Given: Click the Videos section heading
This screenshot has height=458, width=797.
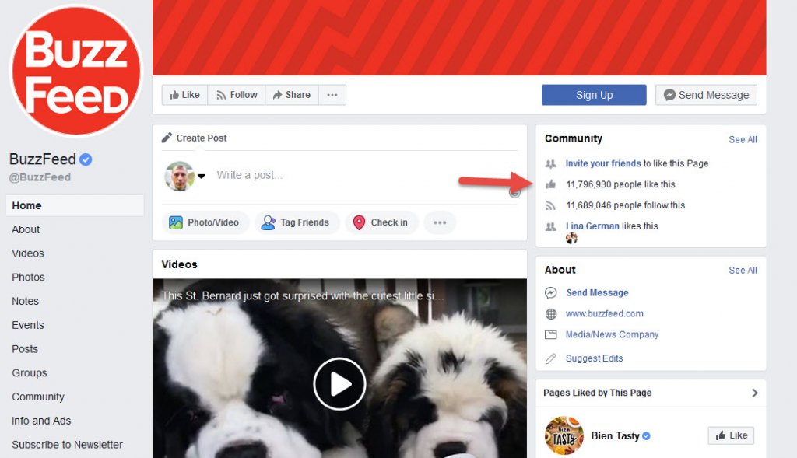Looking at the screenshot, I should click(x=180, y=264).
